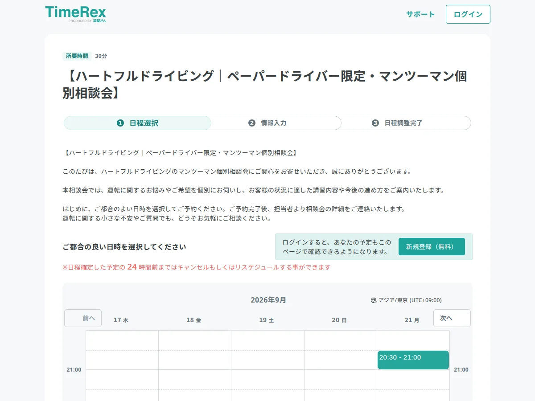This screenshot has height=401, width=535.
Task: Book the 20:30 - 21:00 time slot
Action: (413, 360)
